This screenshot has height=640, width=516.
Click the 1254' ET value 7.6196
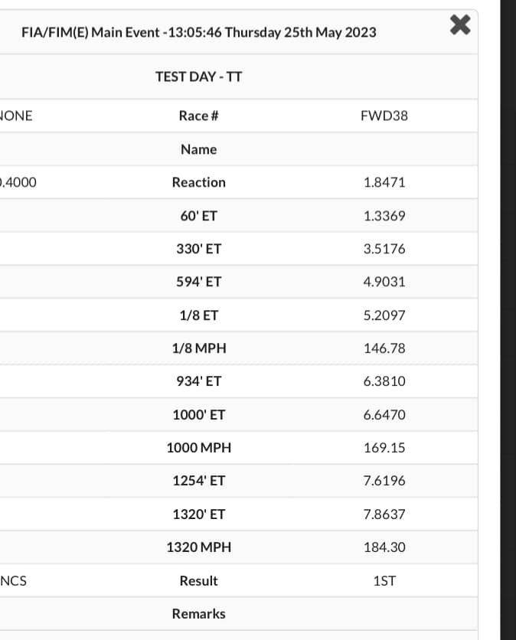click(x=384, y=481)
